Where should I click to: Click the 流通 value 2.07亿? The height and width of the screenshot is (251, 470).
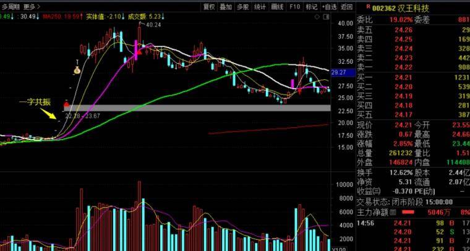[459, 182]
